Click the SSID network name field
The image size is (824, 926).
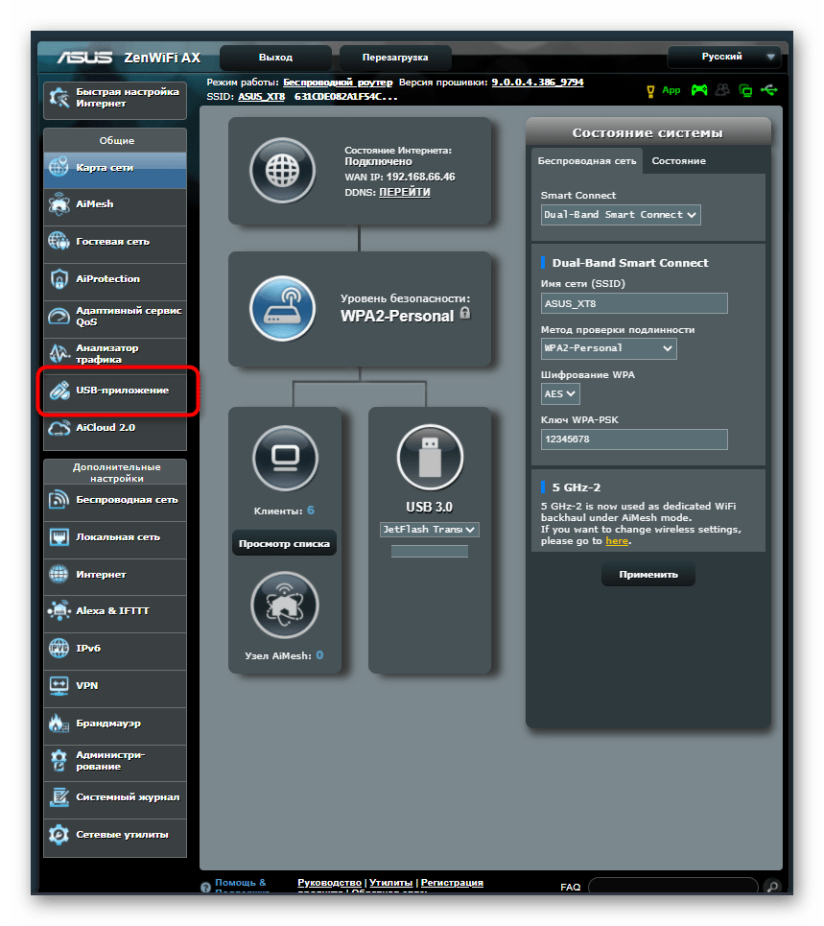pos(634,304)
